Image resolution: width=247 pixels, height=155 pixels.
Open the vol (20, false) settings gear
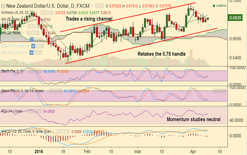click(33, 33)
